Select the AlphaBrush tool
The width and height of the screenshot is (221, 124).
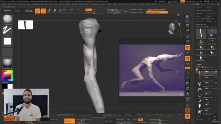click(212, 37)
